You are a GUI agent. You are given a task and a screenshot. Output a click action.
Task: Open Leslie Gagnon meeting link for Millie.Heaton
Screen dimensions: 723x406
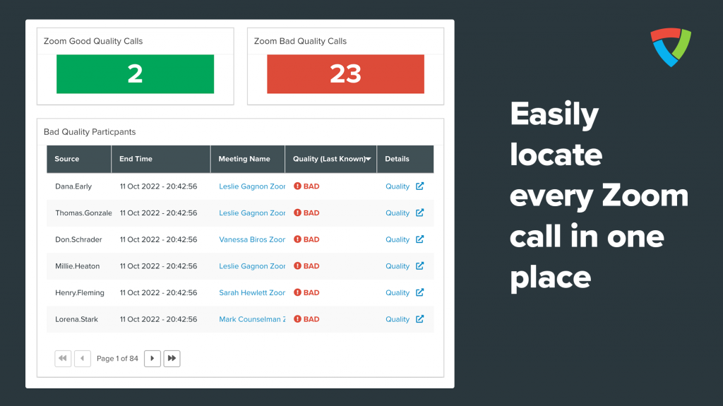pyautogui.click(x=252, y=266)
